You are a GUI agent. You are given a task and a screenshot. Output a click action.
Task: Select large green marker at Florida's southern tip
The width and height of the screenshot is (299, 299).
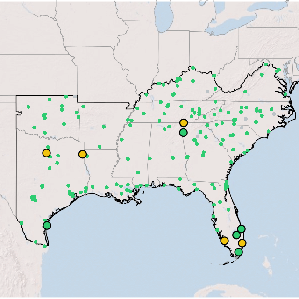[x=239, y=252]
